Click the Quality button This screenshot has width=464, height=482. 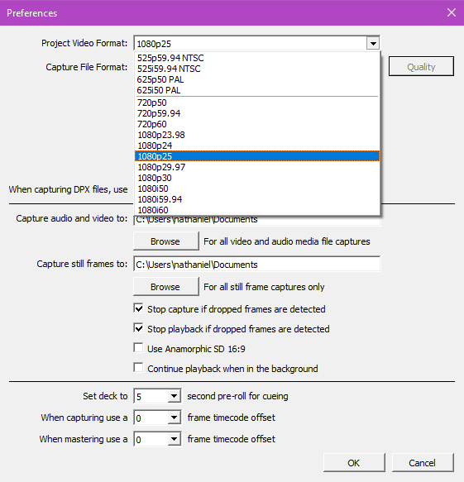[x=421, y=66]
